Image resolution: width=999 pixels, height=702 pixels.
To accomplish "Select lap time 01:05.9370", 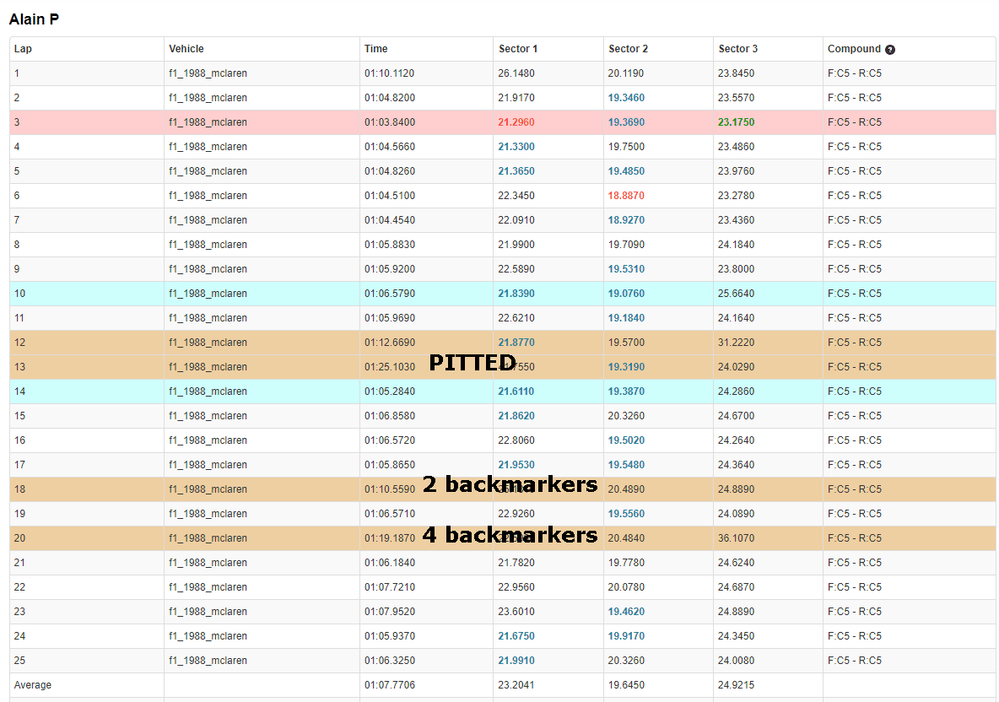I will pyautogui.click(x=389, y=635).
